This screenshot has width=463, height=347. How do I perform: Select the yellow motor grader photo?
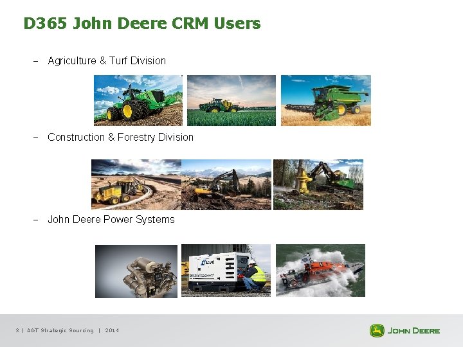(x=136, y=184)
